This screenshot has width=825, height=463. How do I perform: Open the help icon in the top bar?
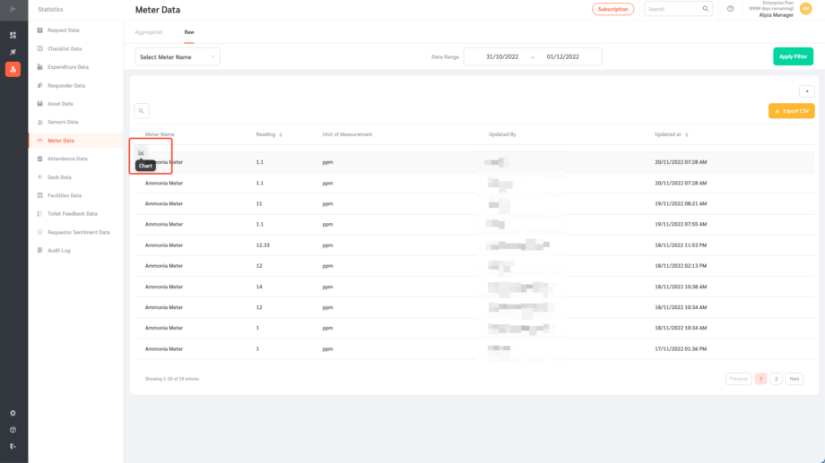(x=730, y=9)
